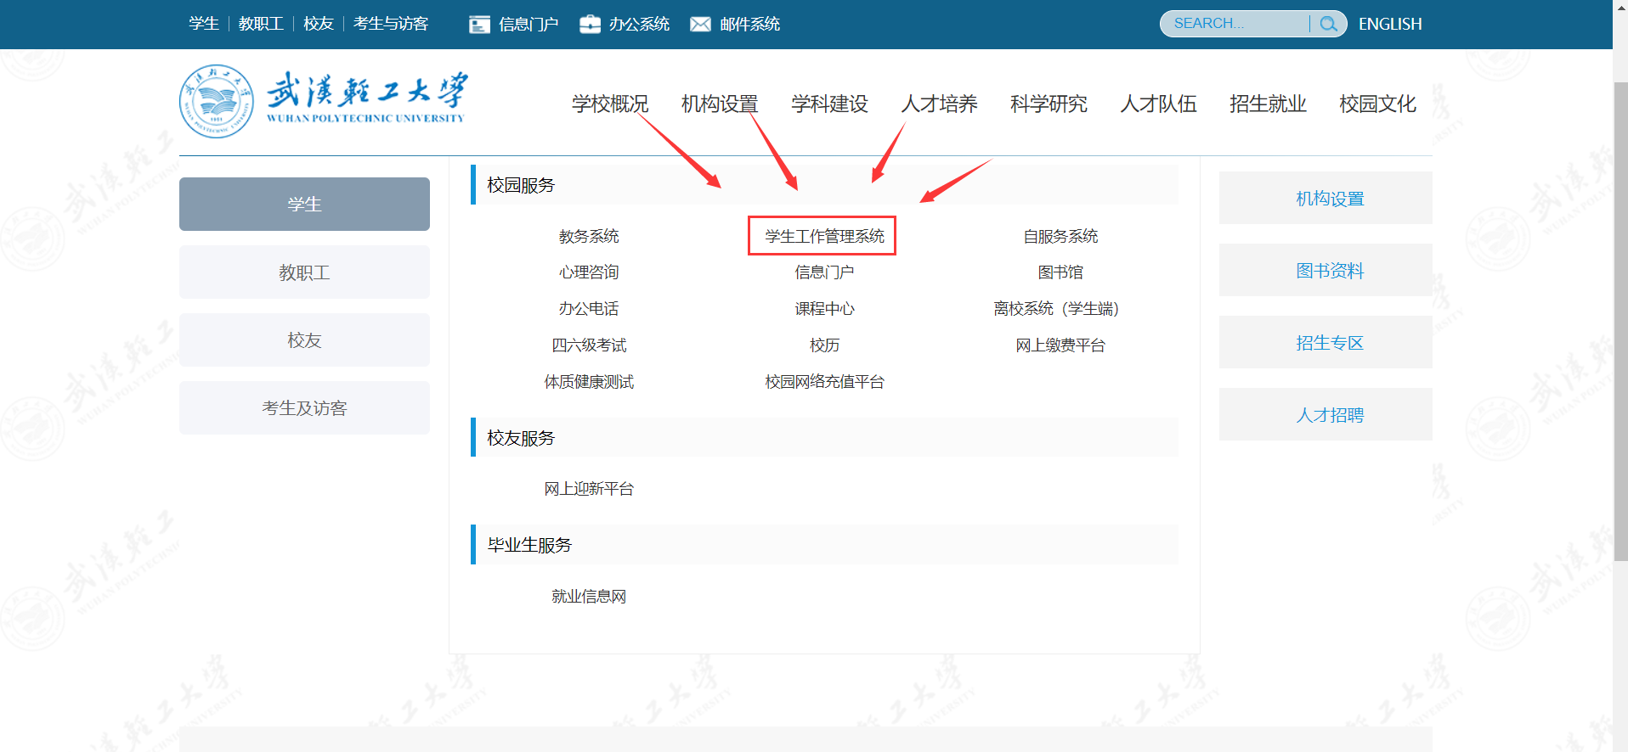Select the 考生及访客 sidebar tab
This screenshot has width=1628, height=752.
coord(304,407)
